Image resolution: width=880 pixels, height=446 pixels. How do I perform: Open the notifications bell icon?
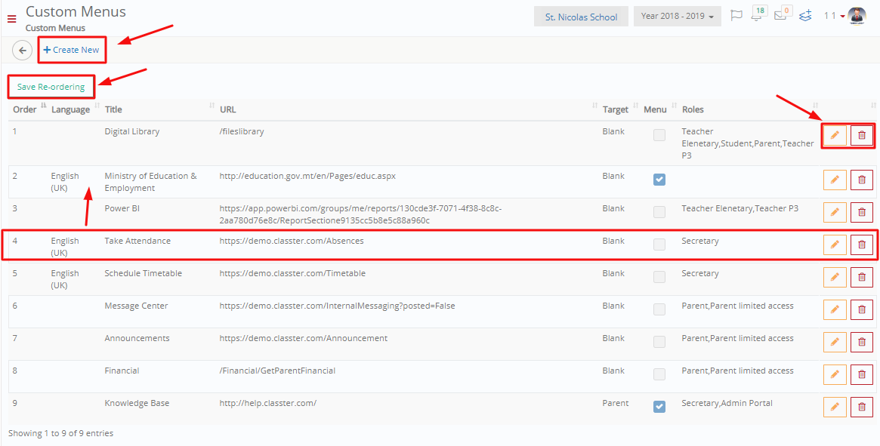pos(758,14)
